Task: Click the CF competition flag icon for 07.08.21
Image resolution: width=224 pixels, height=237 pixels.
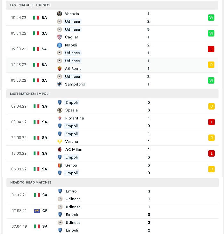Action: click(37, 211)
